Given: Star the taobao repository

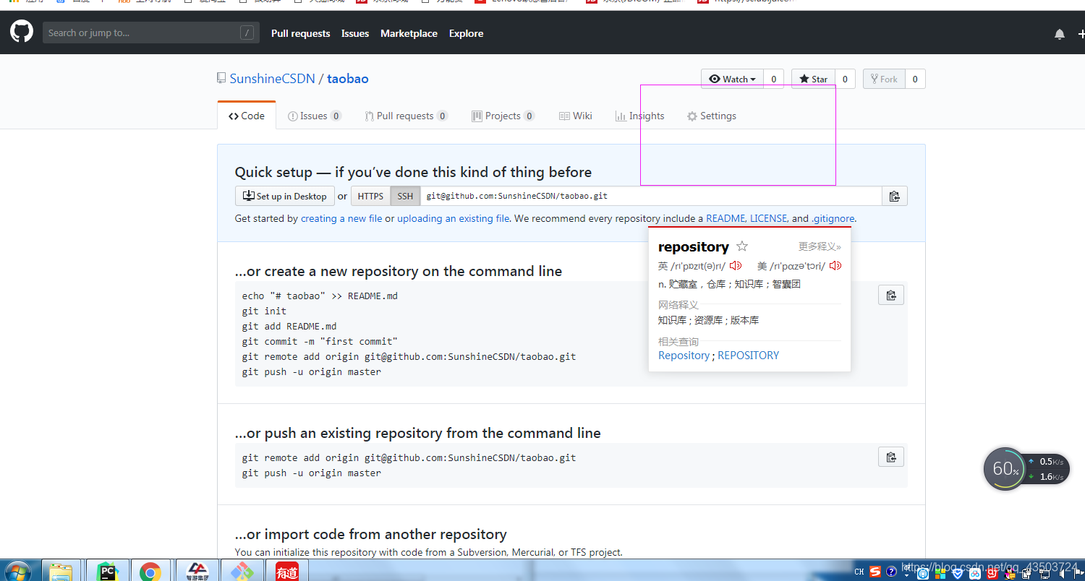Looking at the screenshot, I should click(813, 79).
